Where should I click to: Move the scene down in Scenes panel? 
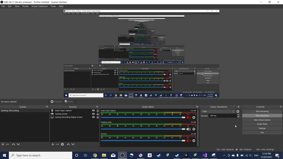pyautogui.click(x=18, y=144)
